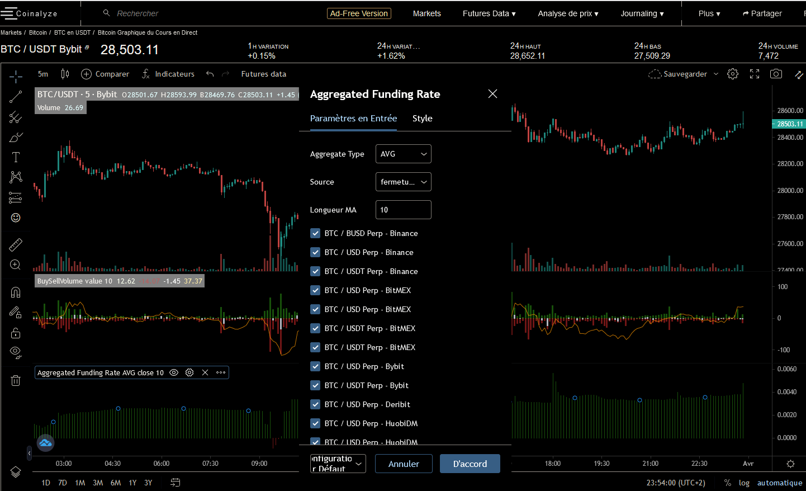
Task: Change candlestick chart style
Action: (65, 74)
